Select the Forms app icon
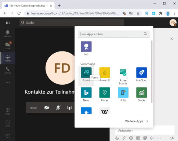Image resolution: width=178 pixels, height=141 pixels. (x=86, y=73)
